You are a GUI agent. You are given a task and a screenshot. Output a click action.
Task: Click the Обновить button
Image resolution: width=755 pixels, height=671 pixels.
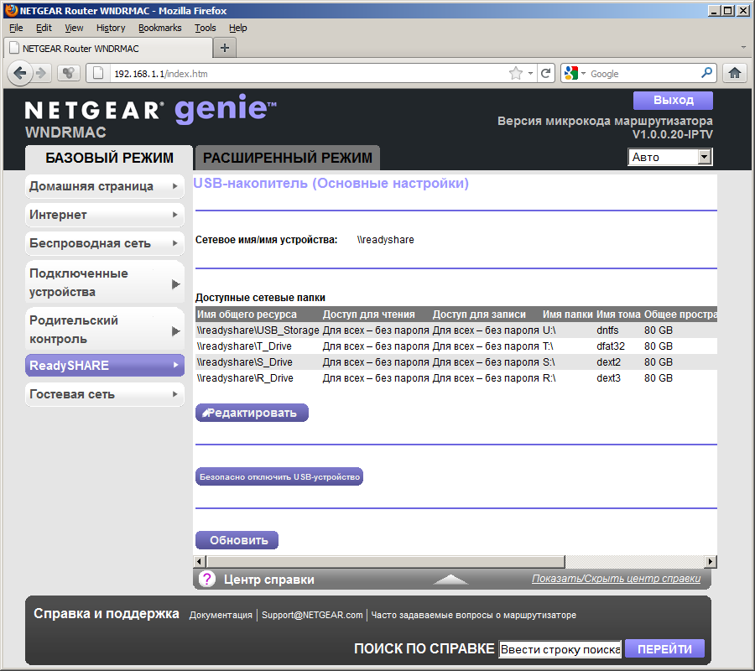[x=237, y=540]
